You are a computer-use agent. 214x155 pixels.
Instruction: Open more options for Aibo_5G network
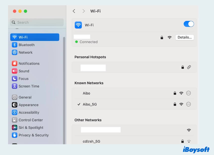pos(188,104)
